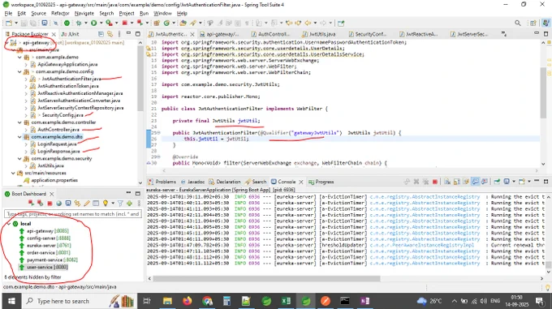Image resolution: width=552 pixels, height=309 pixels.
Task: Run the application with green play icon
Action: click(x=93, y=24)
